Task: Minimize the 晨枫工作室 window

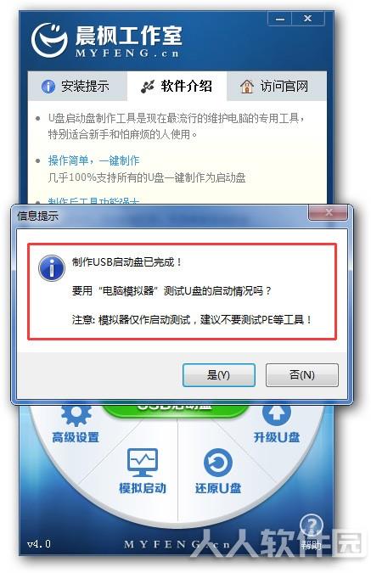Action: pyautogui.click(x=280, y=19)
